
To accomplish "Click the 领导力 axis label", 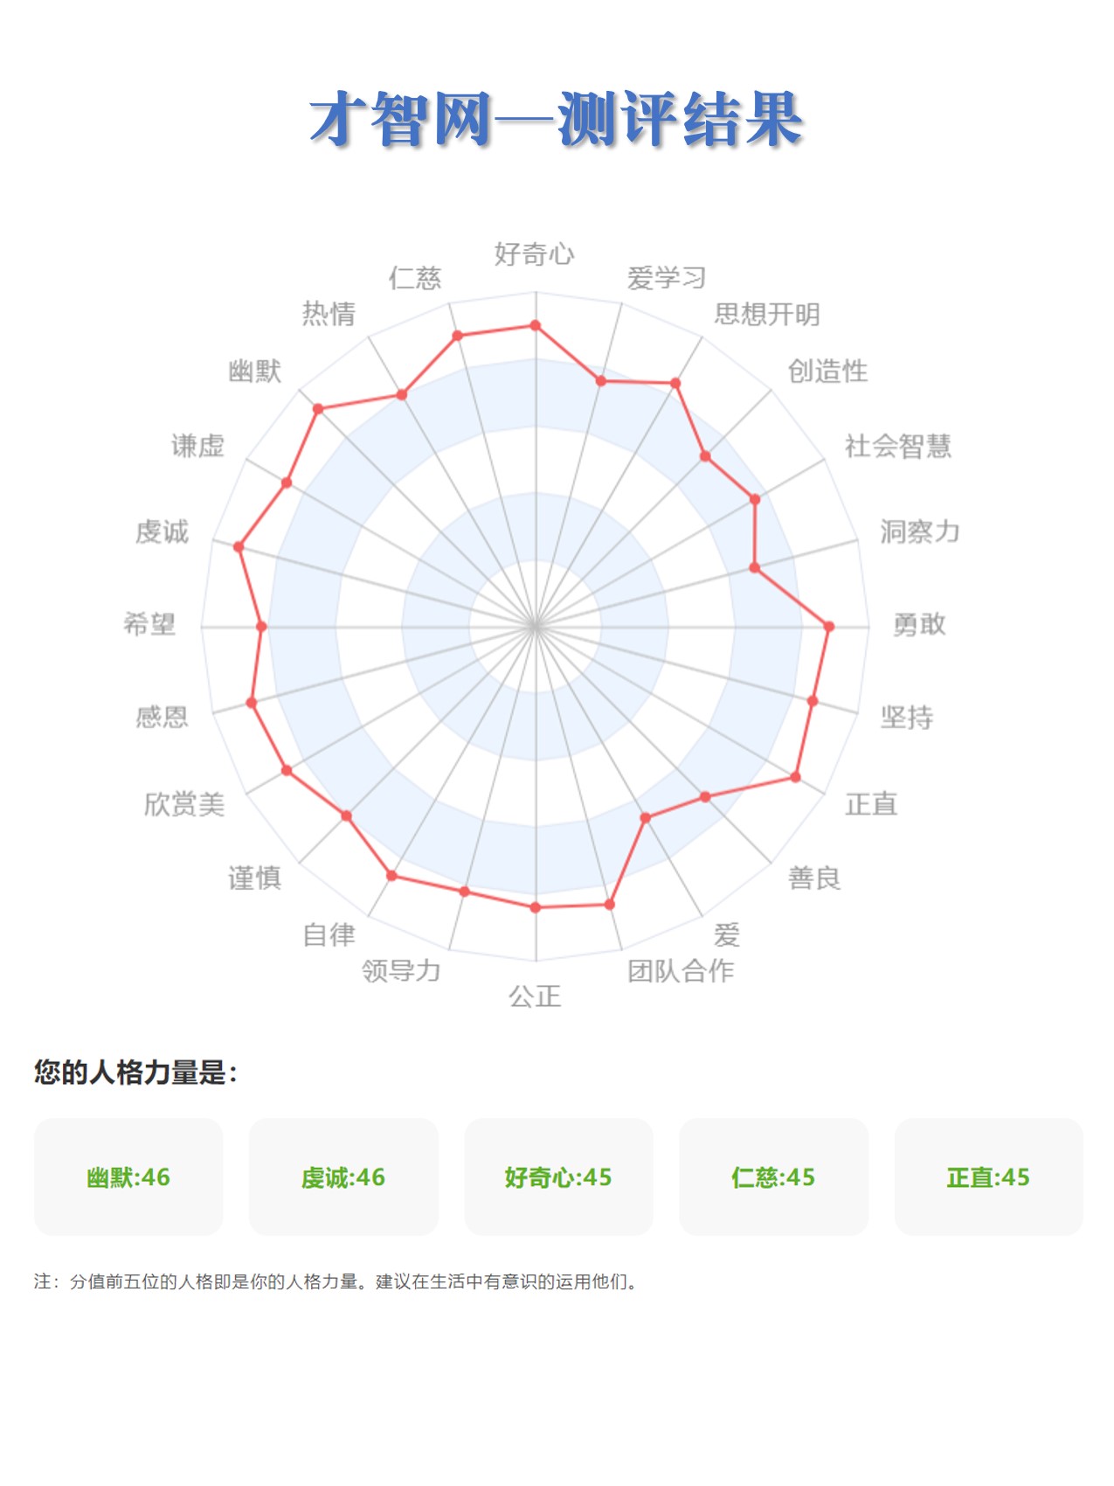I will (x=401, y=970).
